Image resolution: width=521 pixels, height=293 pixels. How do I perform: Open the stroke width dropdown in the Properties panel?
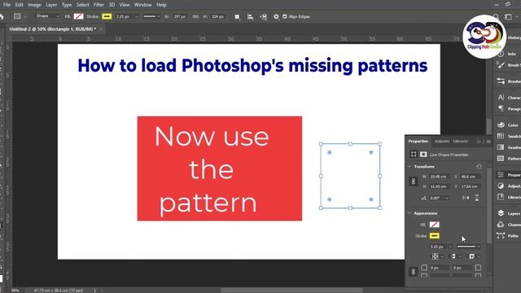(450, 247)
